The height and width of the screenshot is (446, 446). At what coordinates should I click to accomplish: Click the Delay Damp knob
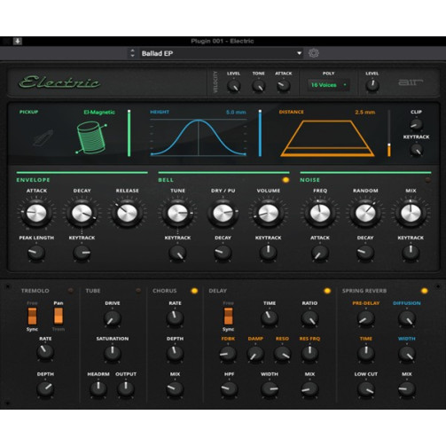[255, 354]
